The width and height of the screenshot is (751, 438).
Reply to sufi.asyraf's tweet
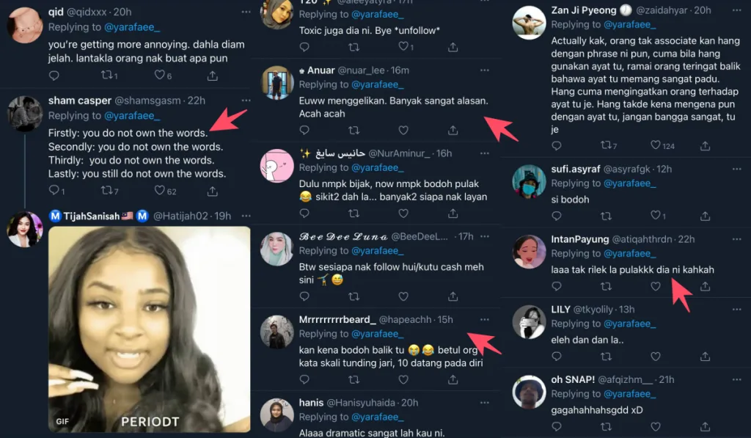tap(557, 216)
